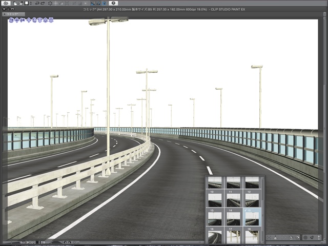
Task: Select the pan camera 3D control icon
Action: pos(17,20)
